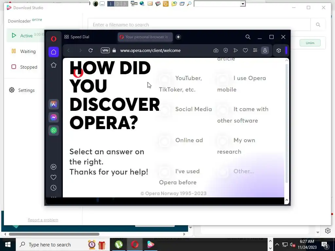
Task: Expand the top toolbar combo box arrow
Action: 243,4
